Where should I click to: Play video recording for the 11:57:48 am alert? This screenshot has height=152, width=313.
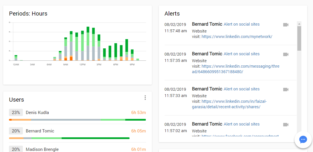[x=286, y=25]
